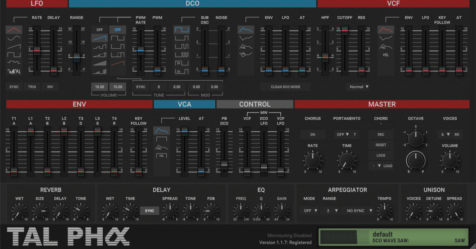Open the arpeggiator MODE dropdown
Viewport: 476px width, 249px height.
[311, 211]
